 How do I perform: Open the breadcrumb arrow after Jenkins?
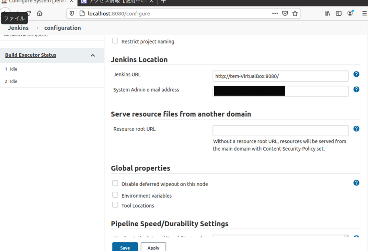click(37, 28)
